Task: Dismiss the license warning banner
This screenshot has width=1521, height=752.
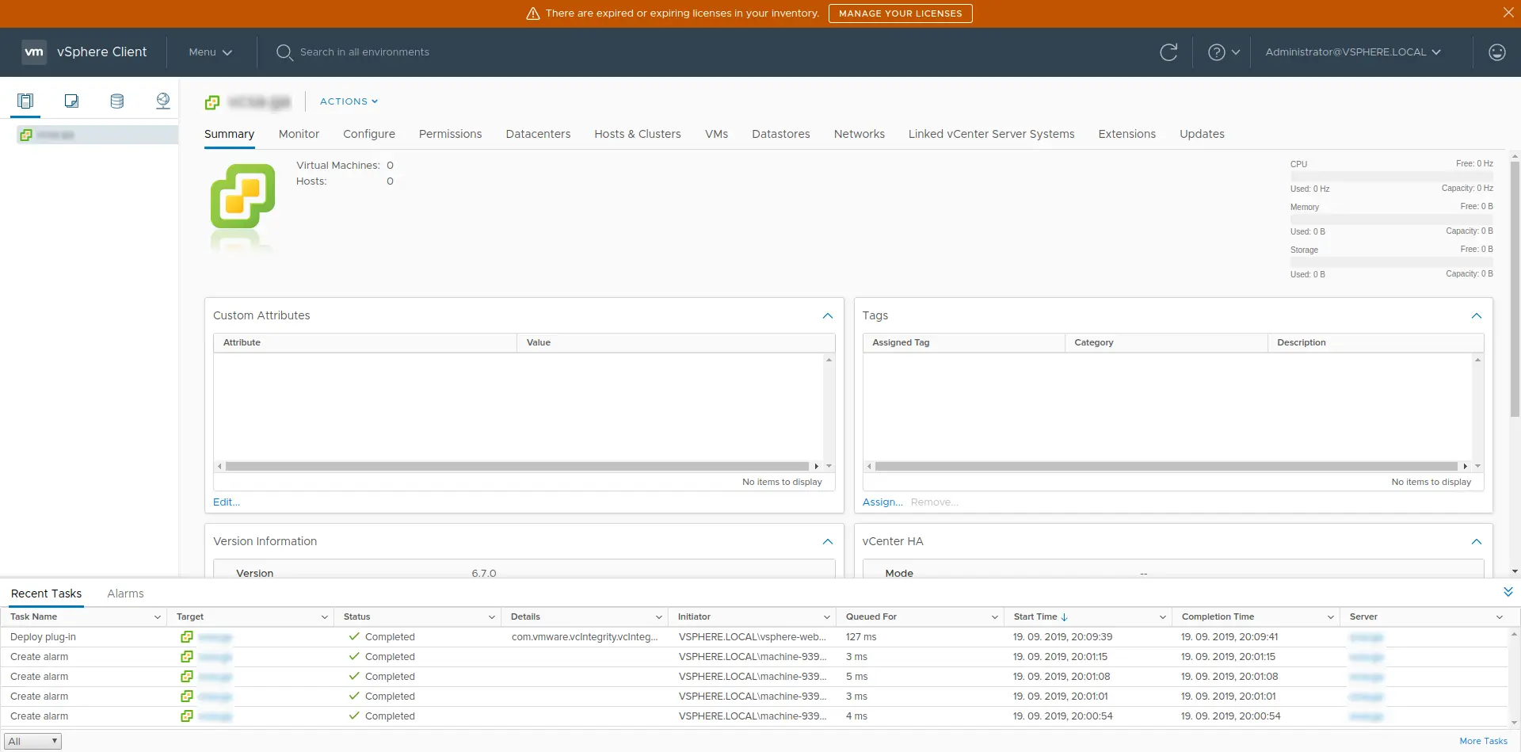Action: point(1508,13)
